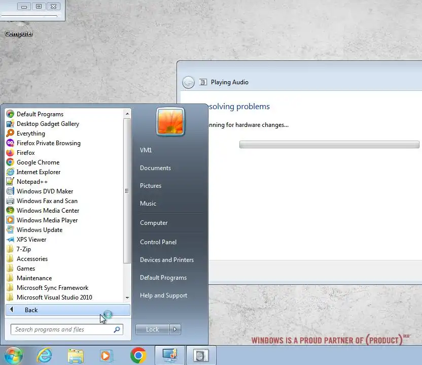Open shutdown options arrow next to Lock
The image size is (422, 365).
point(175,329)
